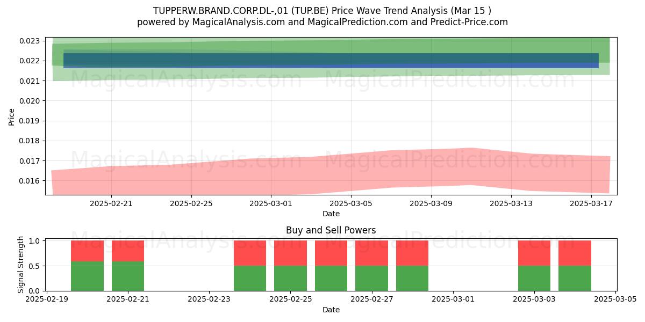Click the 0.022 price tick label
645x322 pixels.
pyautogui.click(x=31, y=61)
